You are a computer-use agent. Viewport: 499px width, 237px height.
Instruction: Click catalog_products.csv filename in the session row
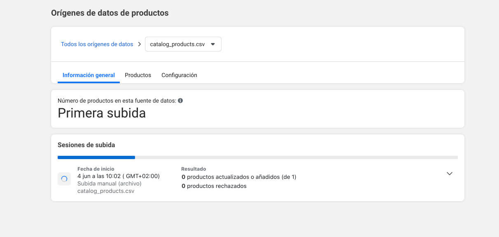tap(106, 191)
